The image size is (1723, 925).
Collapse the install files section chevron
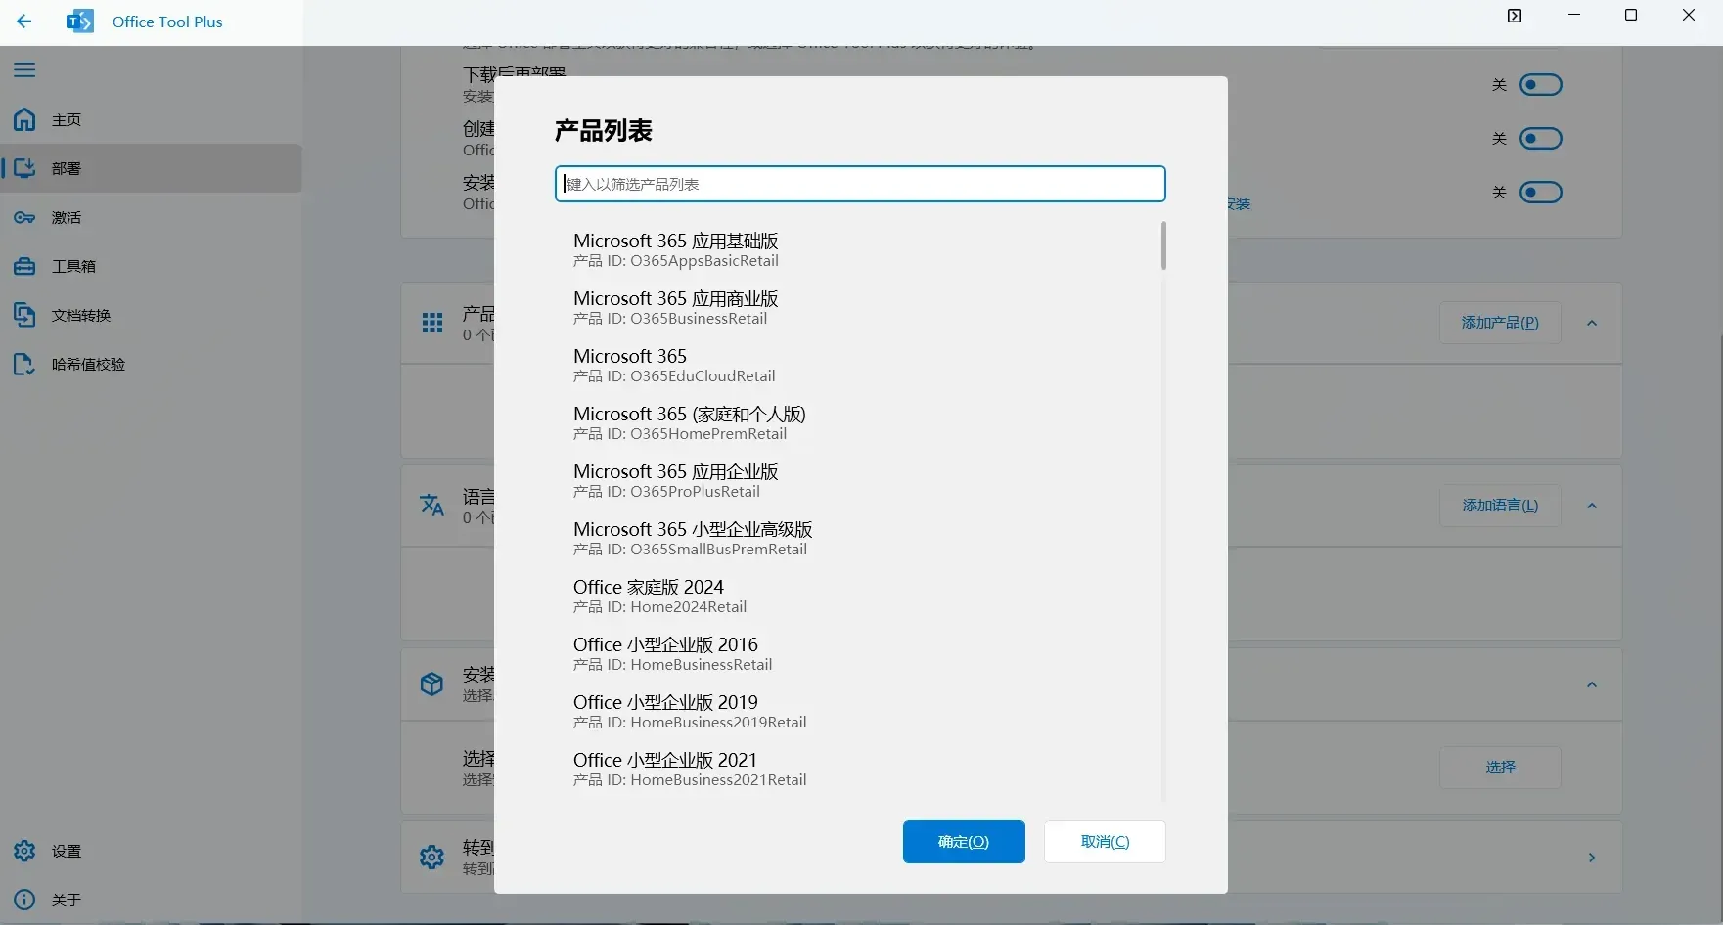(1592, 684)
